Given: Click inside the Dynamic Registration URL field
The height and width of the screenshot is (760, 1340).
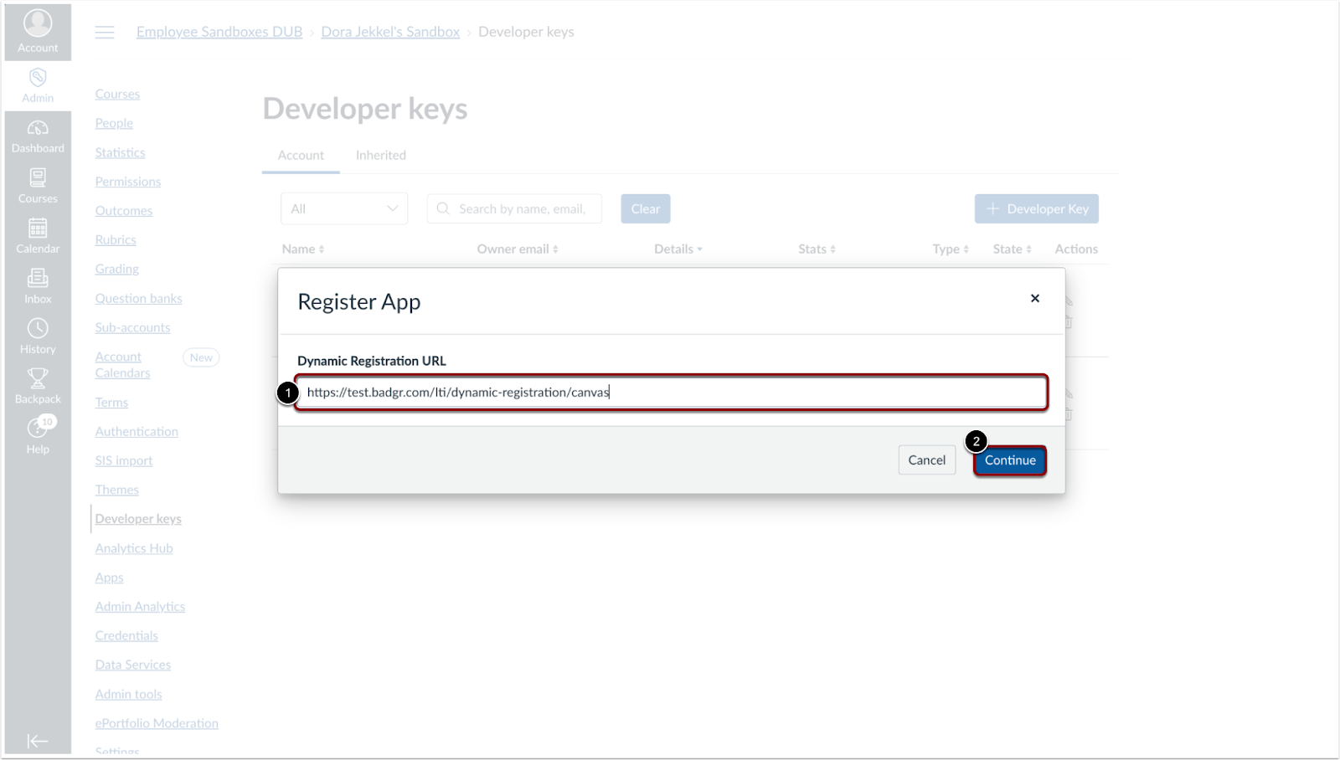Looking at the screenshot, I should pyautogui.click(x=670, y=392).
